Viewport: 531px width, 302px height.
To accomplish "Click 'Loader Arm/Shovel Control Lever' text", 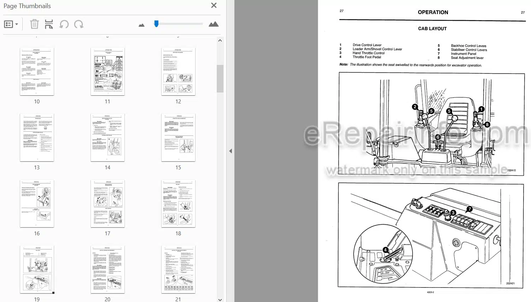I will 377,49.
